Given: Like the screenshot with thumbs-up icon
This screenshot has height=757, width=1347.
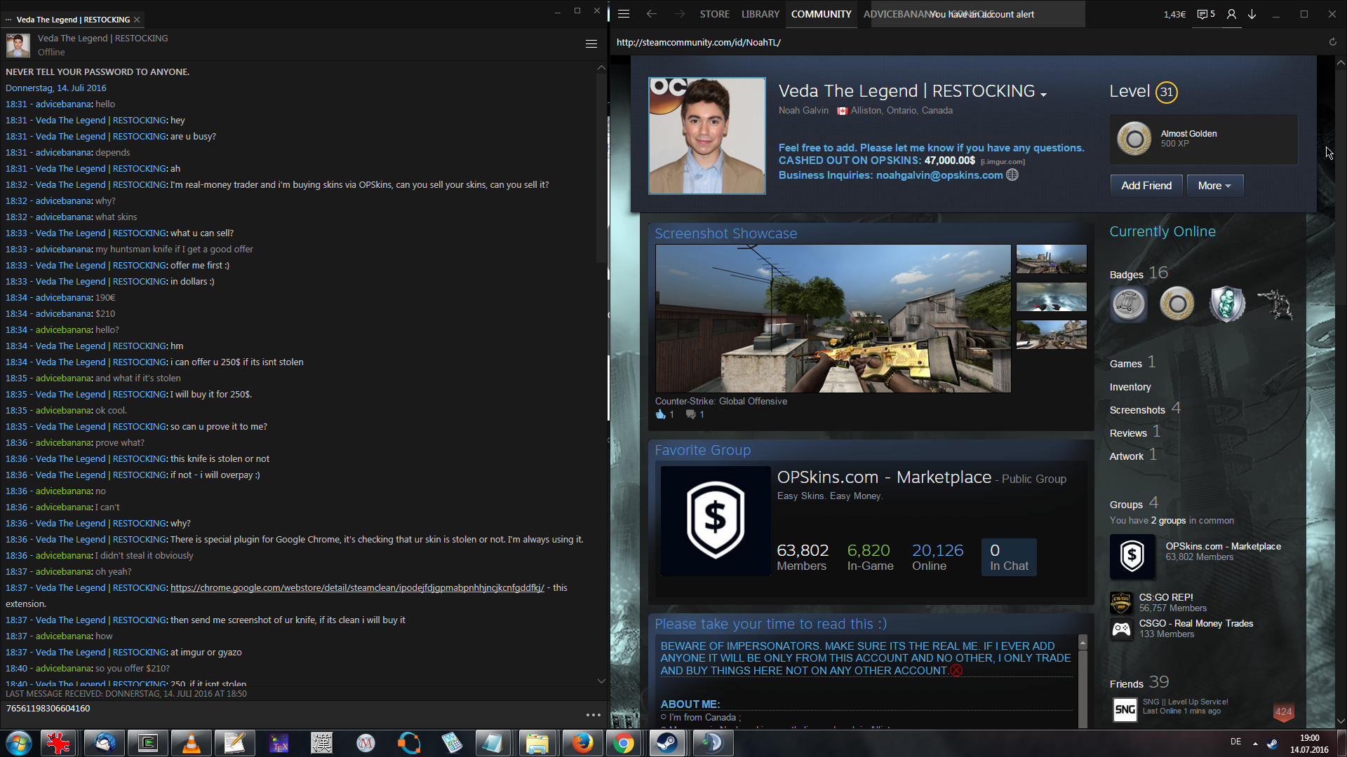Looking at the screenshot, I should point(660,414).
